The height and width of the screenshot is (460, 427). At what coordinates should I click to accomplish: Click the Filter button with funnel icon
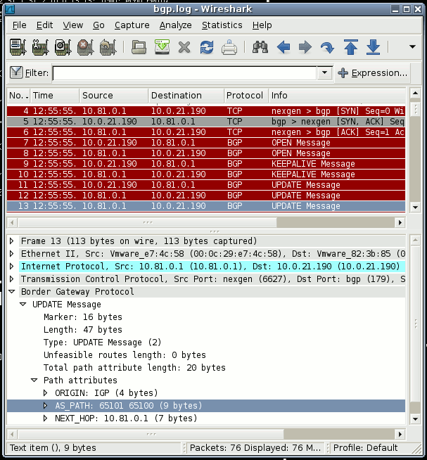pos(29,72)
